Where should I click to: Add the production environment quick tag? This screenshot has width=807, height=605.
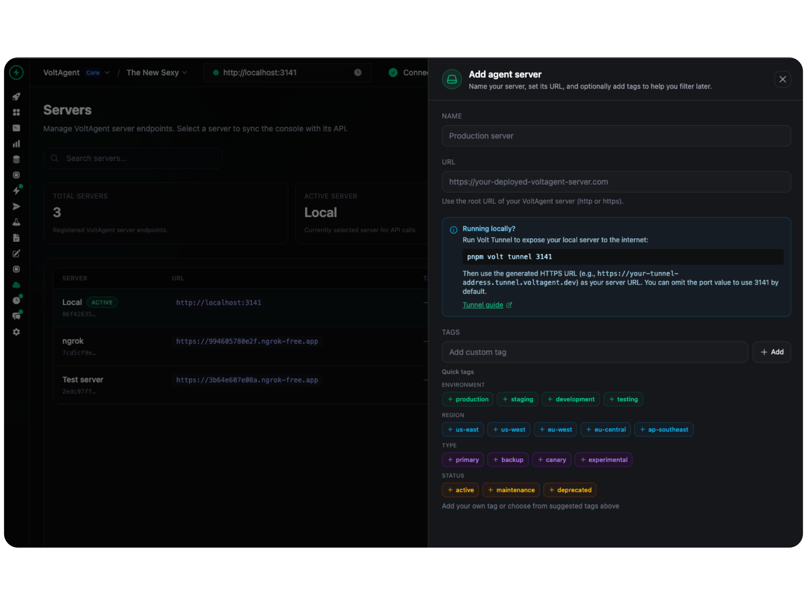(x=467, y=399)
